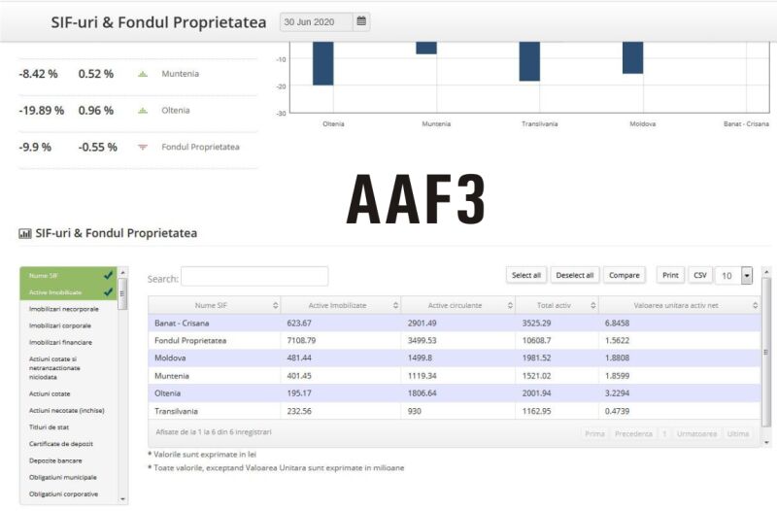Enable the Imobilizari necorporale column
This screenshot has height=511, width=777.
tap(68, 309)
